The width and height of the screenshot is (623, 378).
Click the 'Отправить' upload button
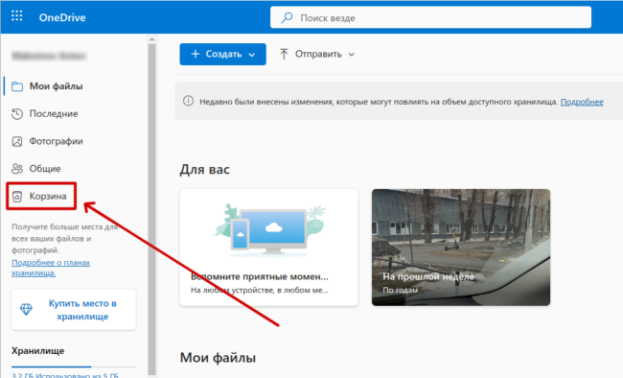(x=317, y=54)
